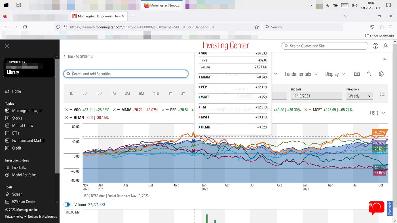Viewport: 397px width, 223px height.
Task: Click the MMM -43.07% end label
Action: pos(379,173)
